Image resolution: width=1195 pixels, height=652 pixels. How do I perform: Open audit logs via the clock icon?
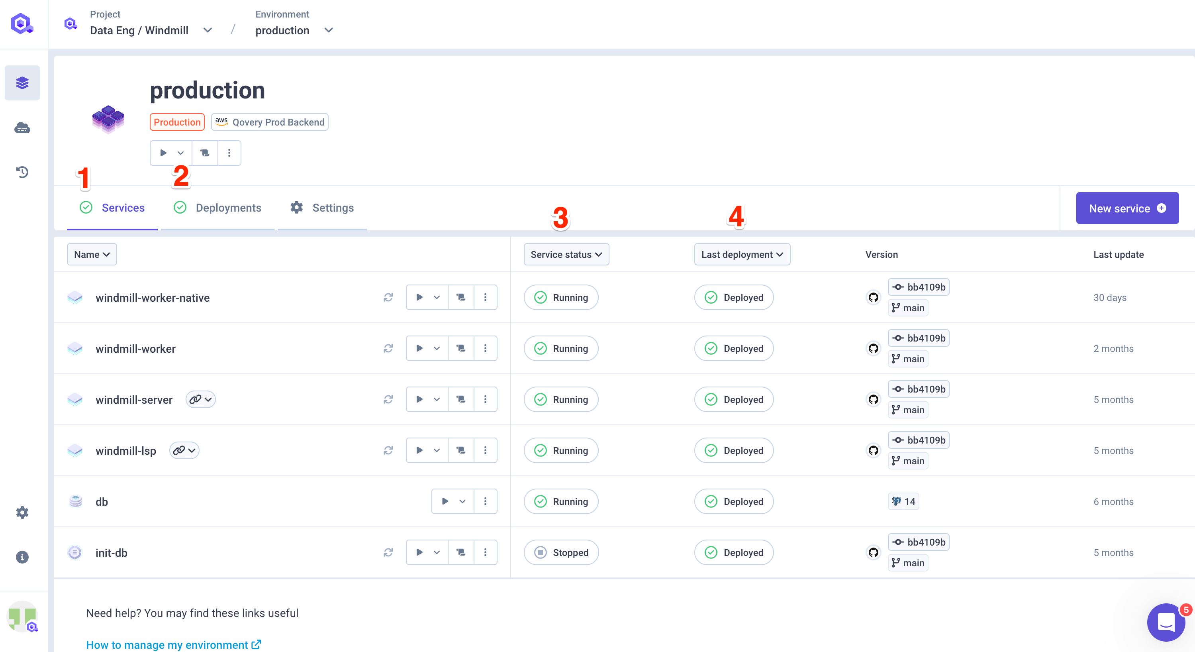22,172
